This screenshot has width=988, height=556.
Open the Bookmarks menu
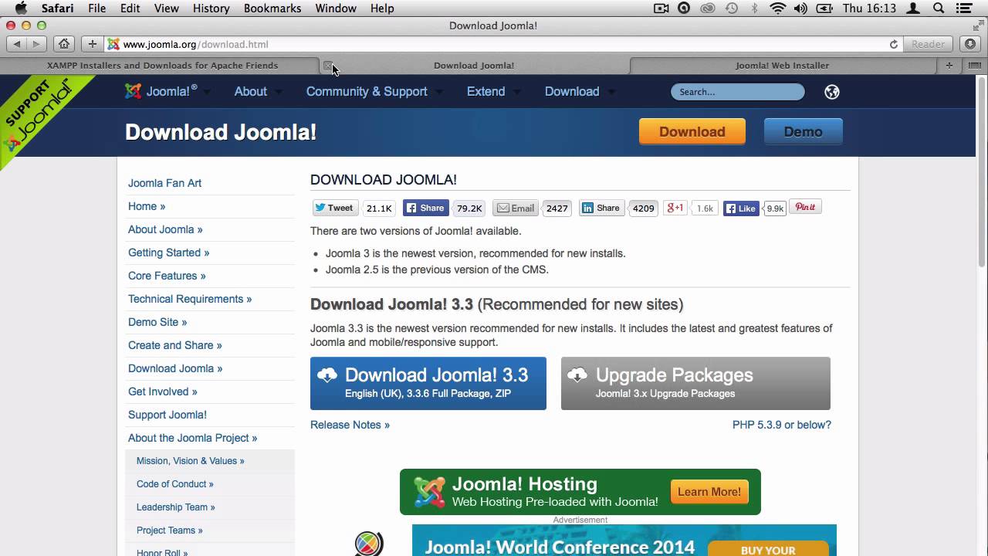pos(272,8)
